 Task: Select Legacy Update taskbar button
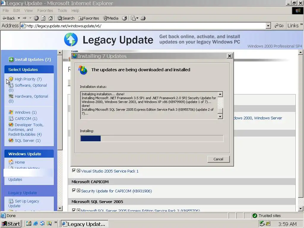pos(85,224)
